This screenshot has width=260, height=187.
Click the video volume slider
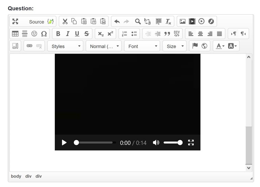[173, 143]
